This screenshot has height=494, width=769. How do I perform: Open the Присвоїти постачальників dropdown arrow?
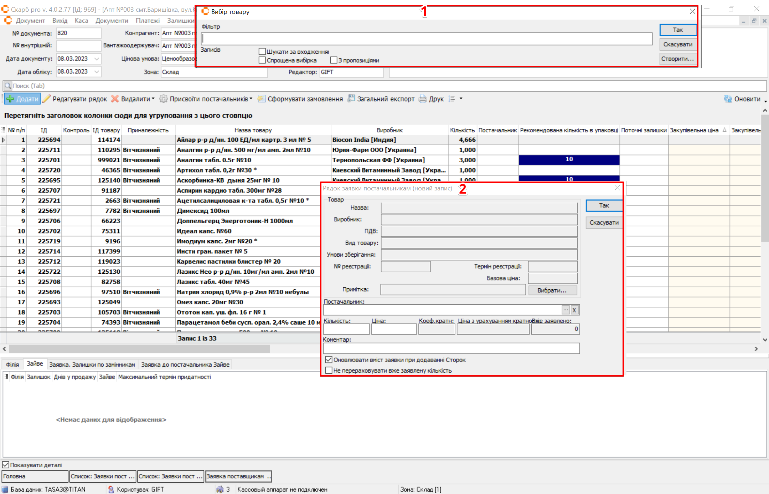point(251,99)
